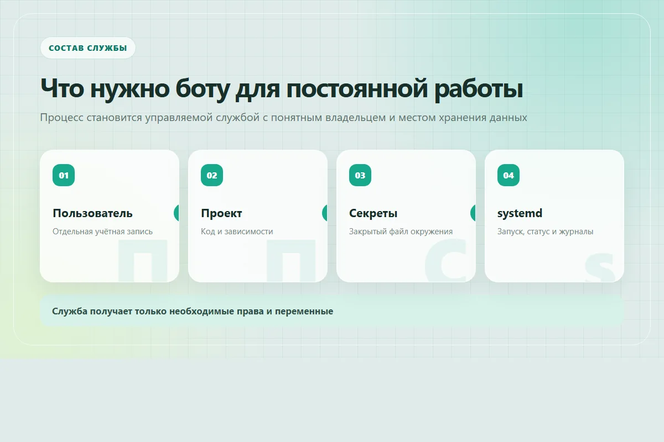Click the text 'Код и зависимости'
This screenshot has width=664, height=442.
pos(237,231)
